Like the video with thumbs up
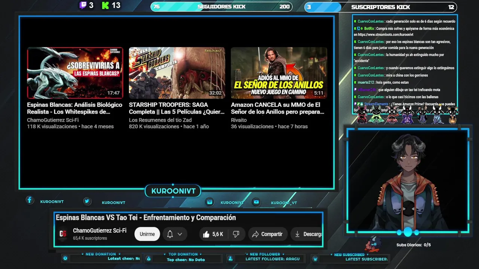 [x=206, y=234]
